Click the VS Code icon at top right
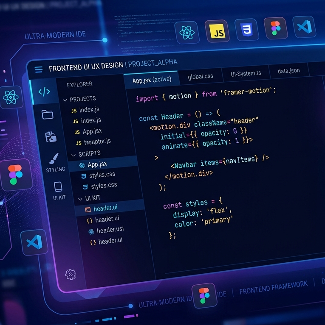325x325 pixels. [304, 27]
